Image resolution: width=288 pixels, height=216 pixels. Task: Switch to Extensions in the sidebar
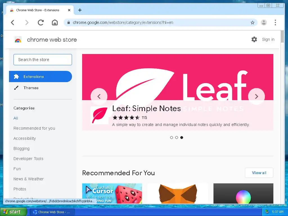[40, 76]
